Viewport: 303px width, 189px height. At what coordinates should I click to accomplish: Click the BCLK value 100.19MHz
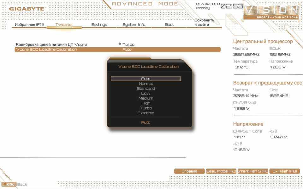point(280,54)
